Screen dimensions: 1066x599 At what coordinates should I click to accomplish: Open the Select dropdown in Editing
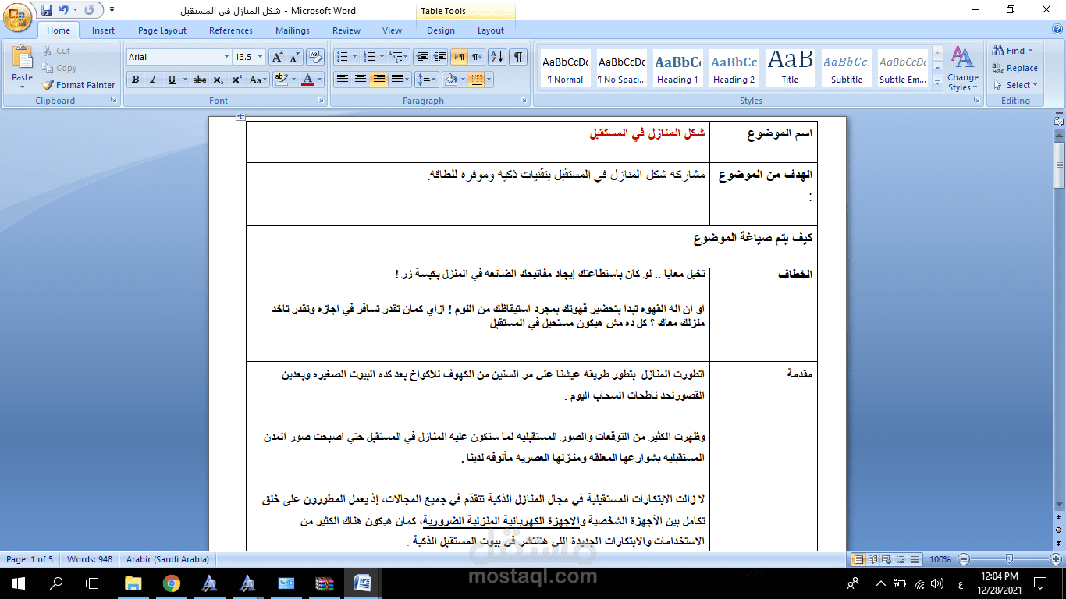click(x=1015, y=85)
